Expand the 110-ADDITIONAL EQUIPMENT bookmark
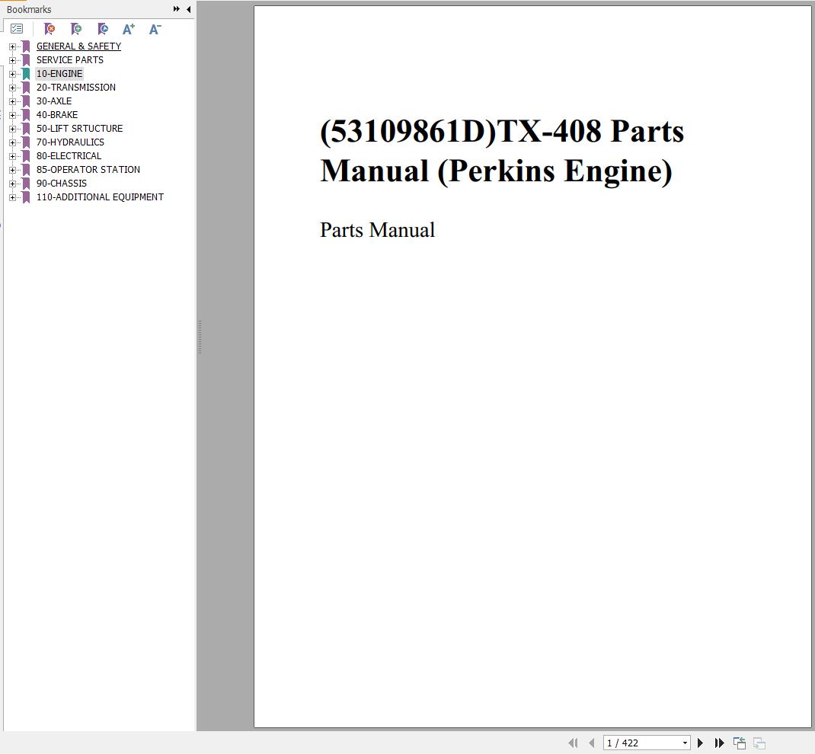Viewport: 815px width, 754px height. click(12, 197)
